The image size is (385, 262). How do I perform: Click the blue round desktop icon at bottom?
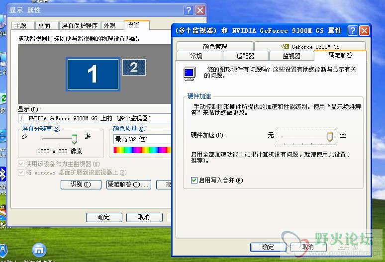39,250
